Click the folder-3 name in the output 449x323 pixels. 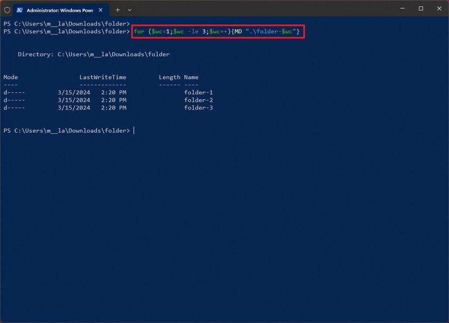(198, 108)
